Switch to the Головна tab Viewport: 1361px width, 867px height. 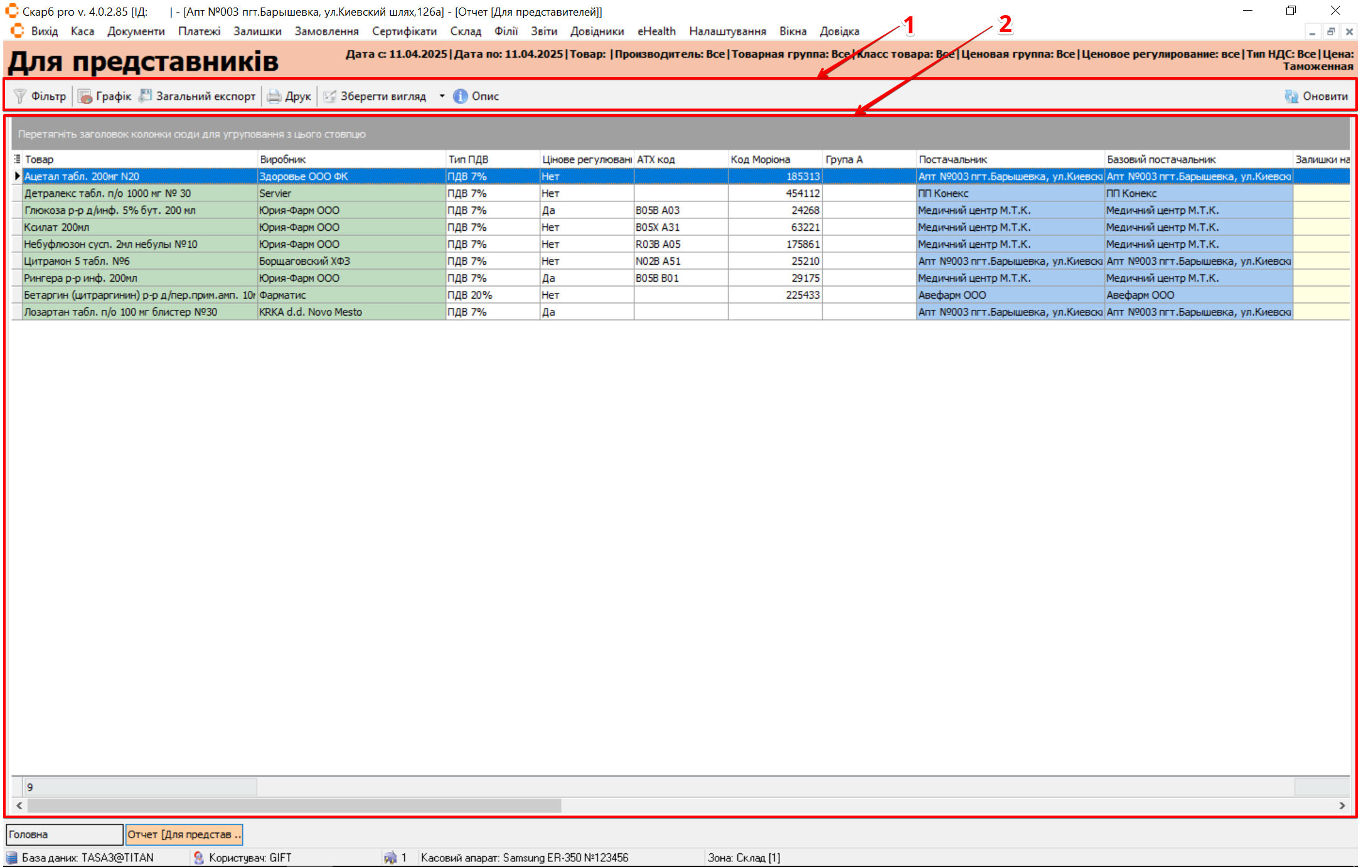coord(64,834)
